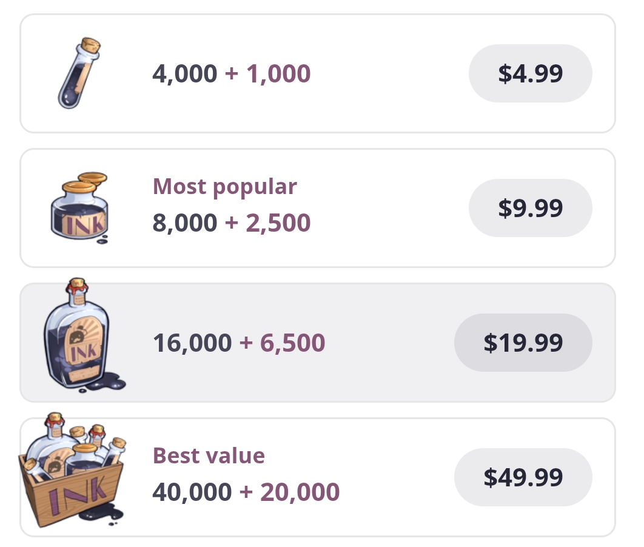Viewport: 644px width, 547px height.
Task: Select the 8,000 + 2,500 ink offer
Action: [x=231, y=223]
